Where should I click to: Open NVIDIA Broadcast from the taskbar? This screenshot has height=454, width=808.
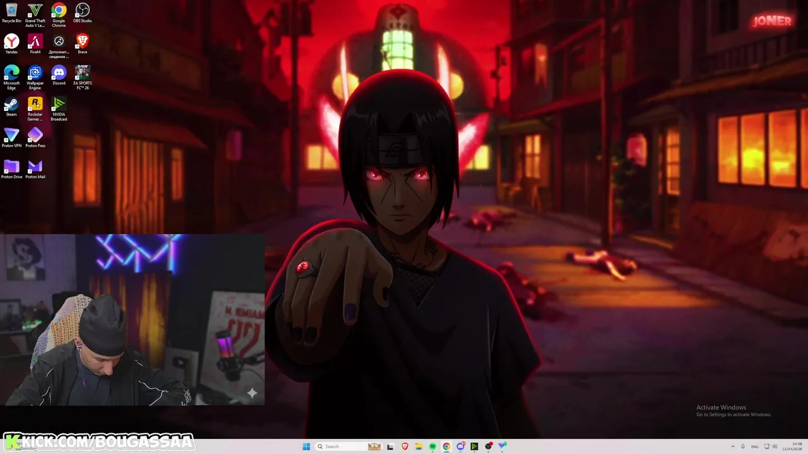(x=474, y=446)
